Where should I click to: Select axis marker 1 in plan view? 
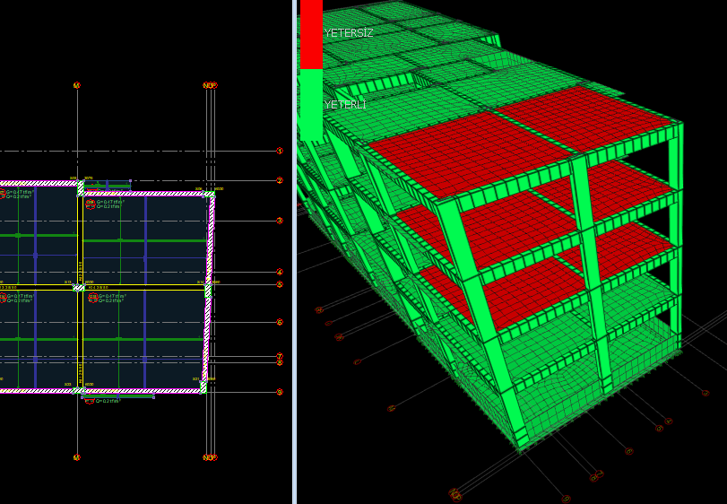tap(280, 151)
